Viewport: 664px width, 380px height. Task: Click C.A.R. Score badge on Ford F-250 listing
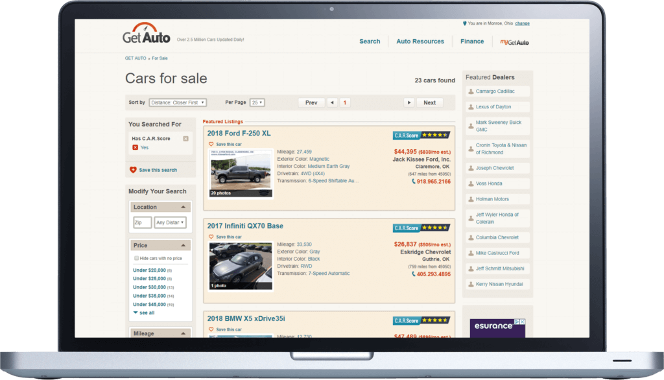click(421, 135)
